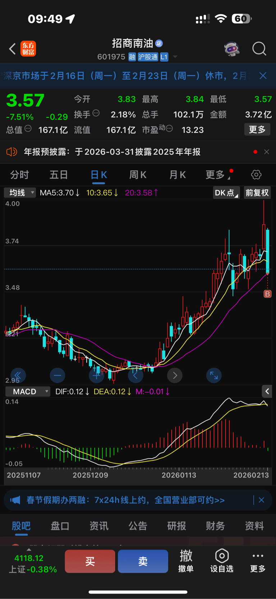Open the 春节假期办两融 promotion link
Viewport: 276px width, 599px height.
pos(125,500)
